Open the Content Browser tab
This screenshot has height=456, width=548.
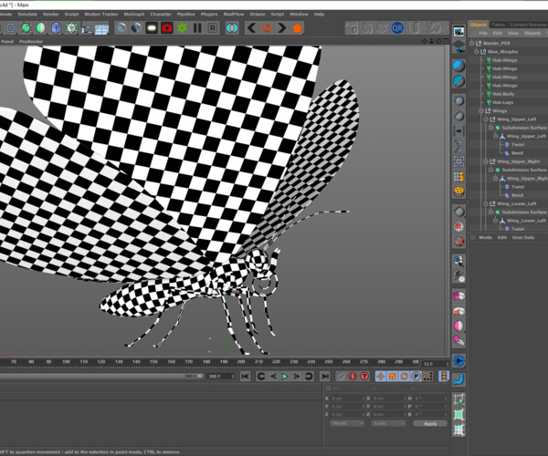click(527, 25)
